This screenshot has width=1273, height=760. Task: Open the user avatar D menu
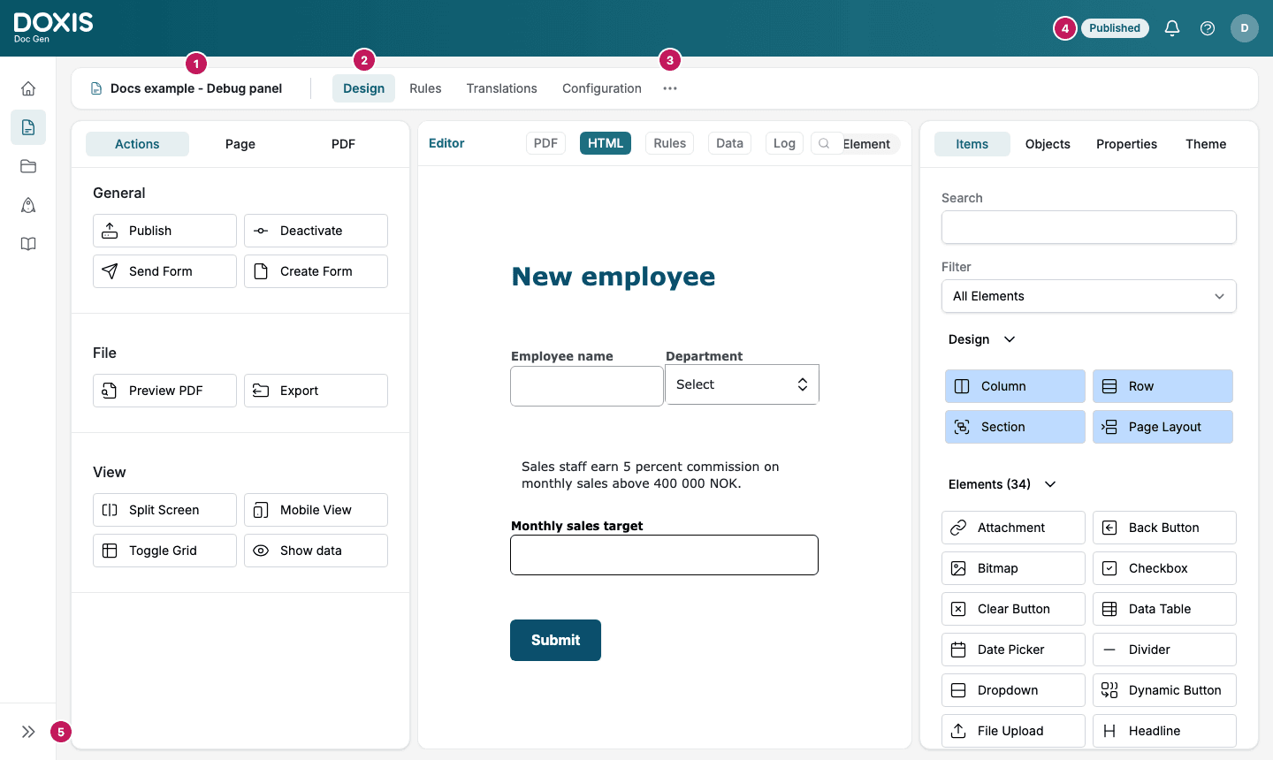pos(1245,28)
